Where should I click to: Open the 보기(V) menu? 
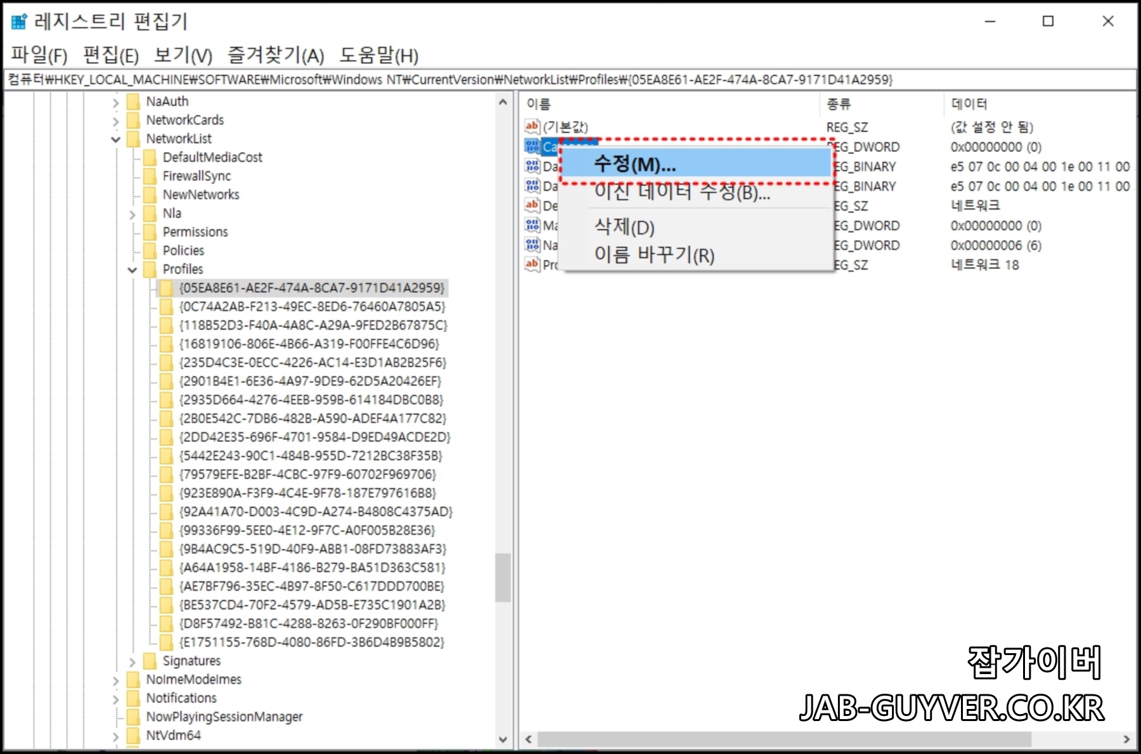183,55
